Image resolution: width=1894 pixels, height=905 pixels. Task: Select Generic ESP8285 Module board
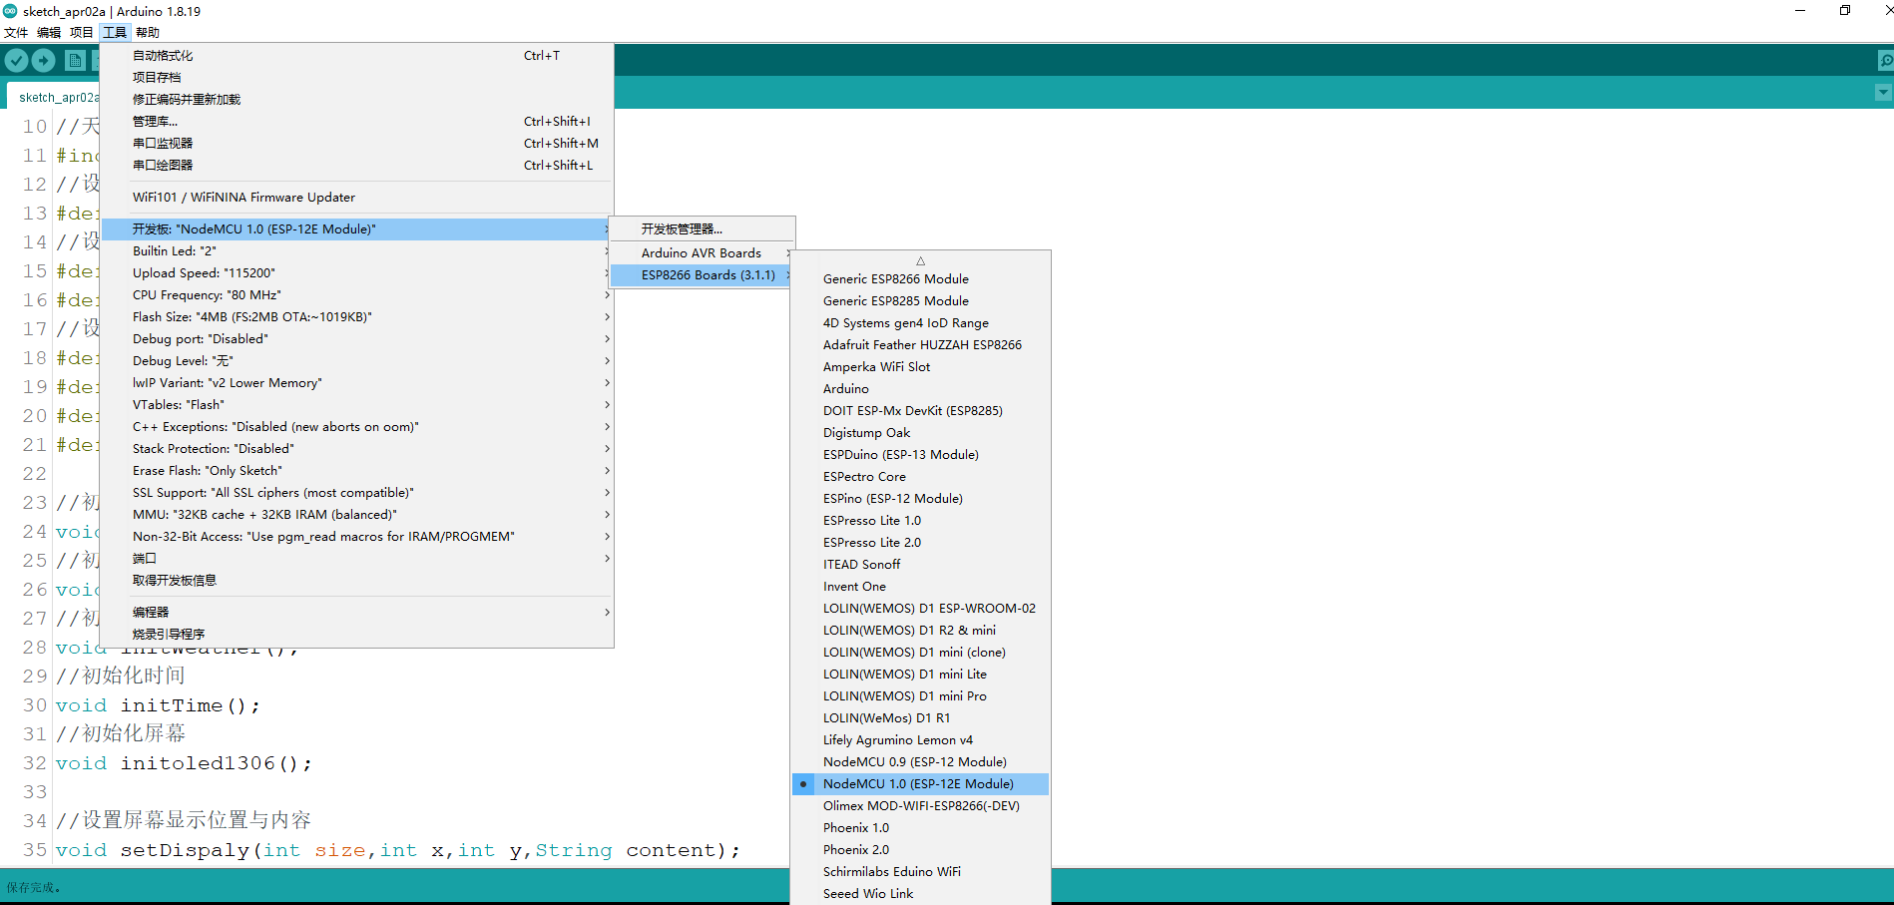tap(919, 301)
